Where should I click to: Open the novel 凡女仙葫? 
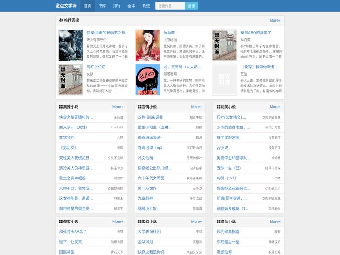(x=145, y=158)
